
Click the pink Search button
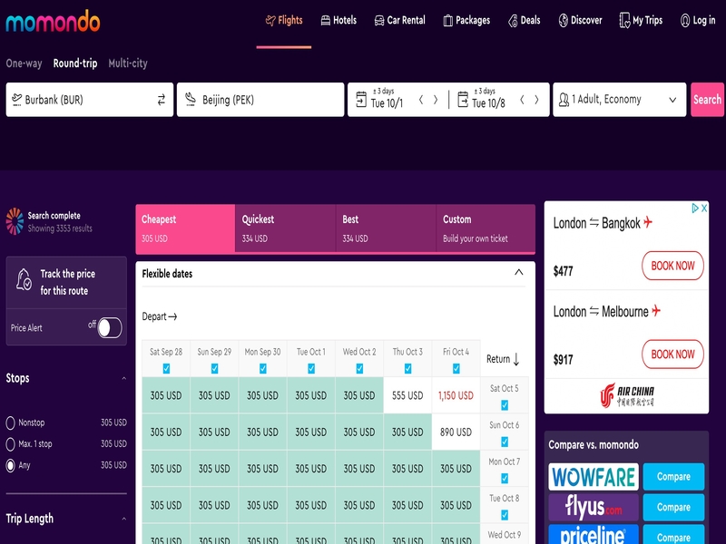tap(707, 100)
